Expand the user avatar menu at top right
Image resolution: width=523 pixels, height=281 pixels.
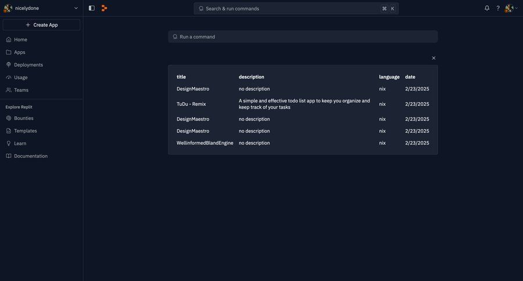pyautogui.click(x=511, y=8)
